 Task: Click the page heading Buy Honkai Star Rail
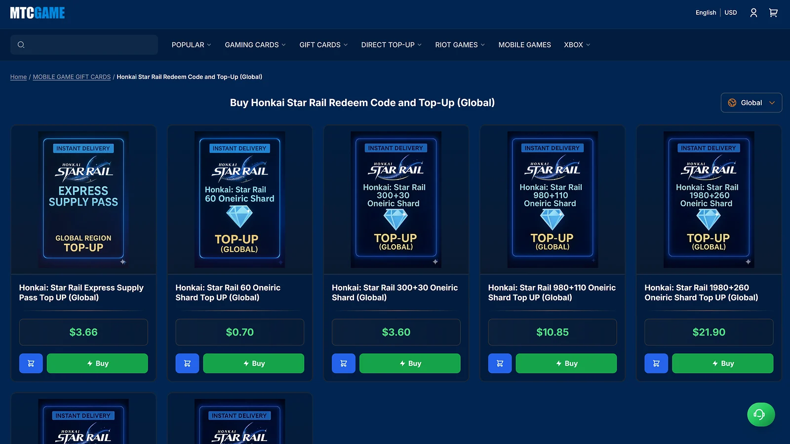tap(362, 103)
